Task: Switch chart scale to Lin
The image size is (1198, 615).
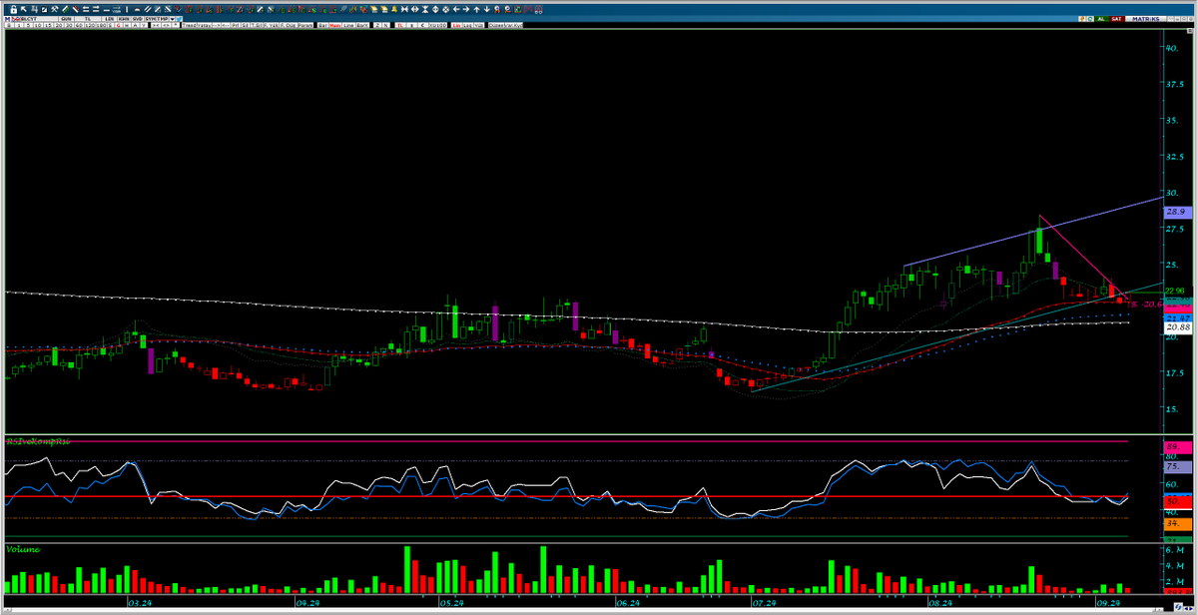Action: pyautogui.click(x=456, y=25)
